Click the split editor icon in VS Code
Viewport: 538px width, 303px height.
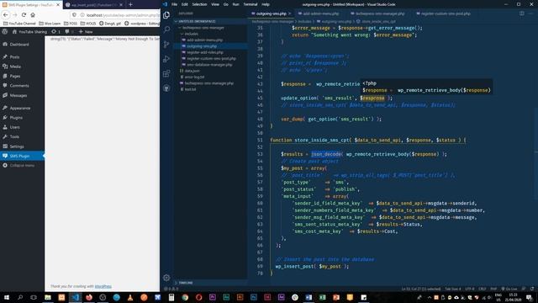click(521, 13)
